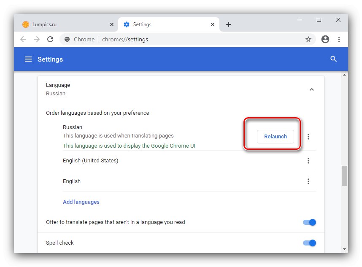Reload the page with the refresh icon
Screen dimensions: 362x267
pos(50,39)
